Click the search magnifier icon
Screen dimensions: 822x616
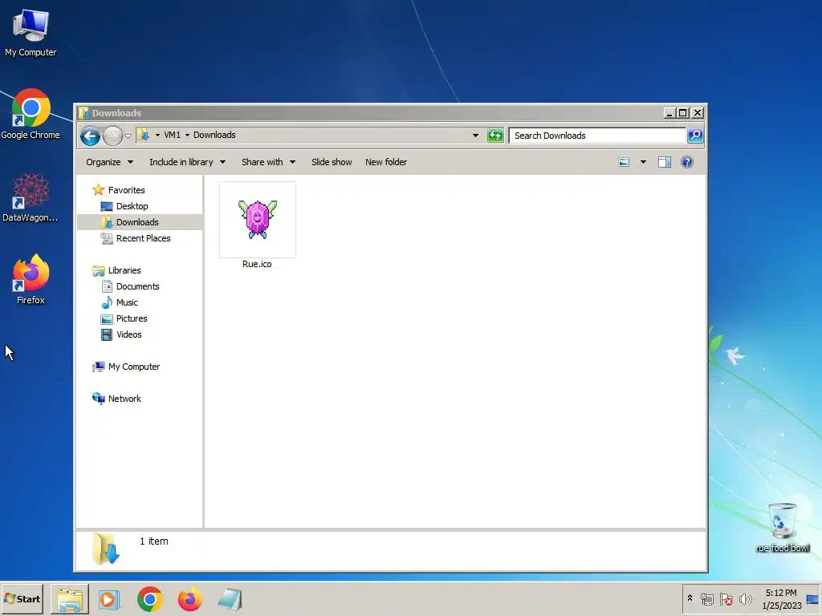[x=695, y=136]
